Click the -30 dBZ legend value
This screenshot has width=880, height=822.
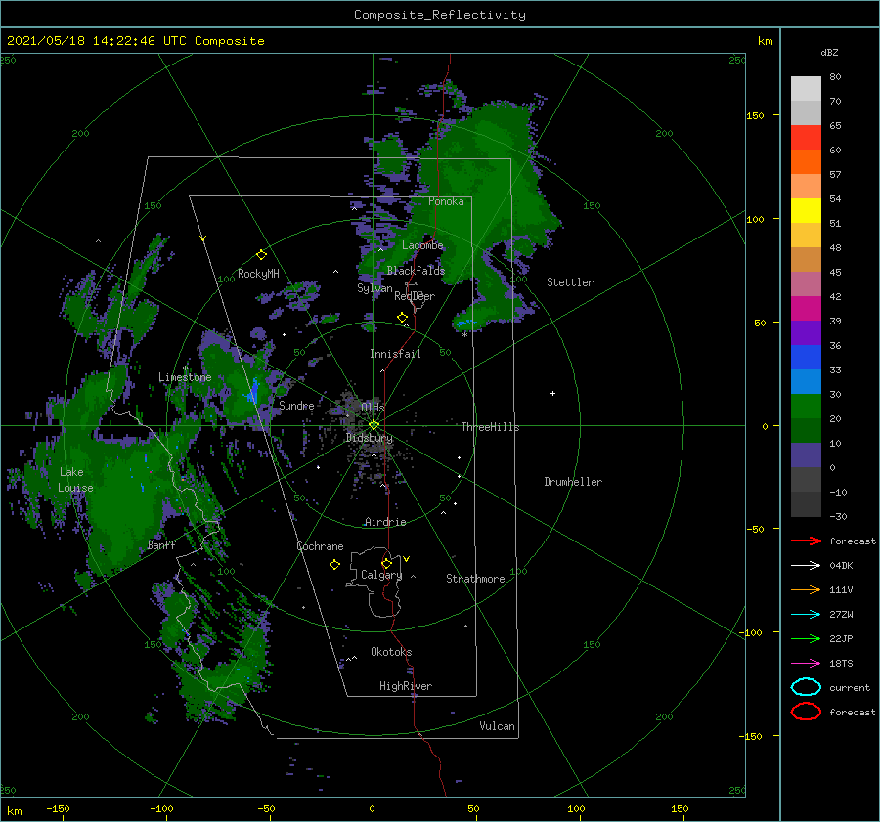coord(838,516)
